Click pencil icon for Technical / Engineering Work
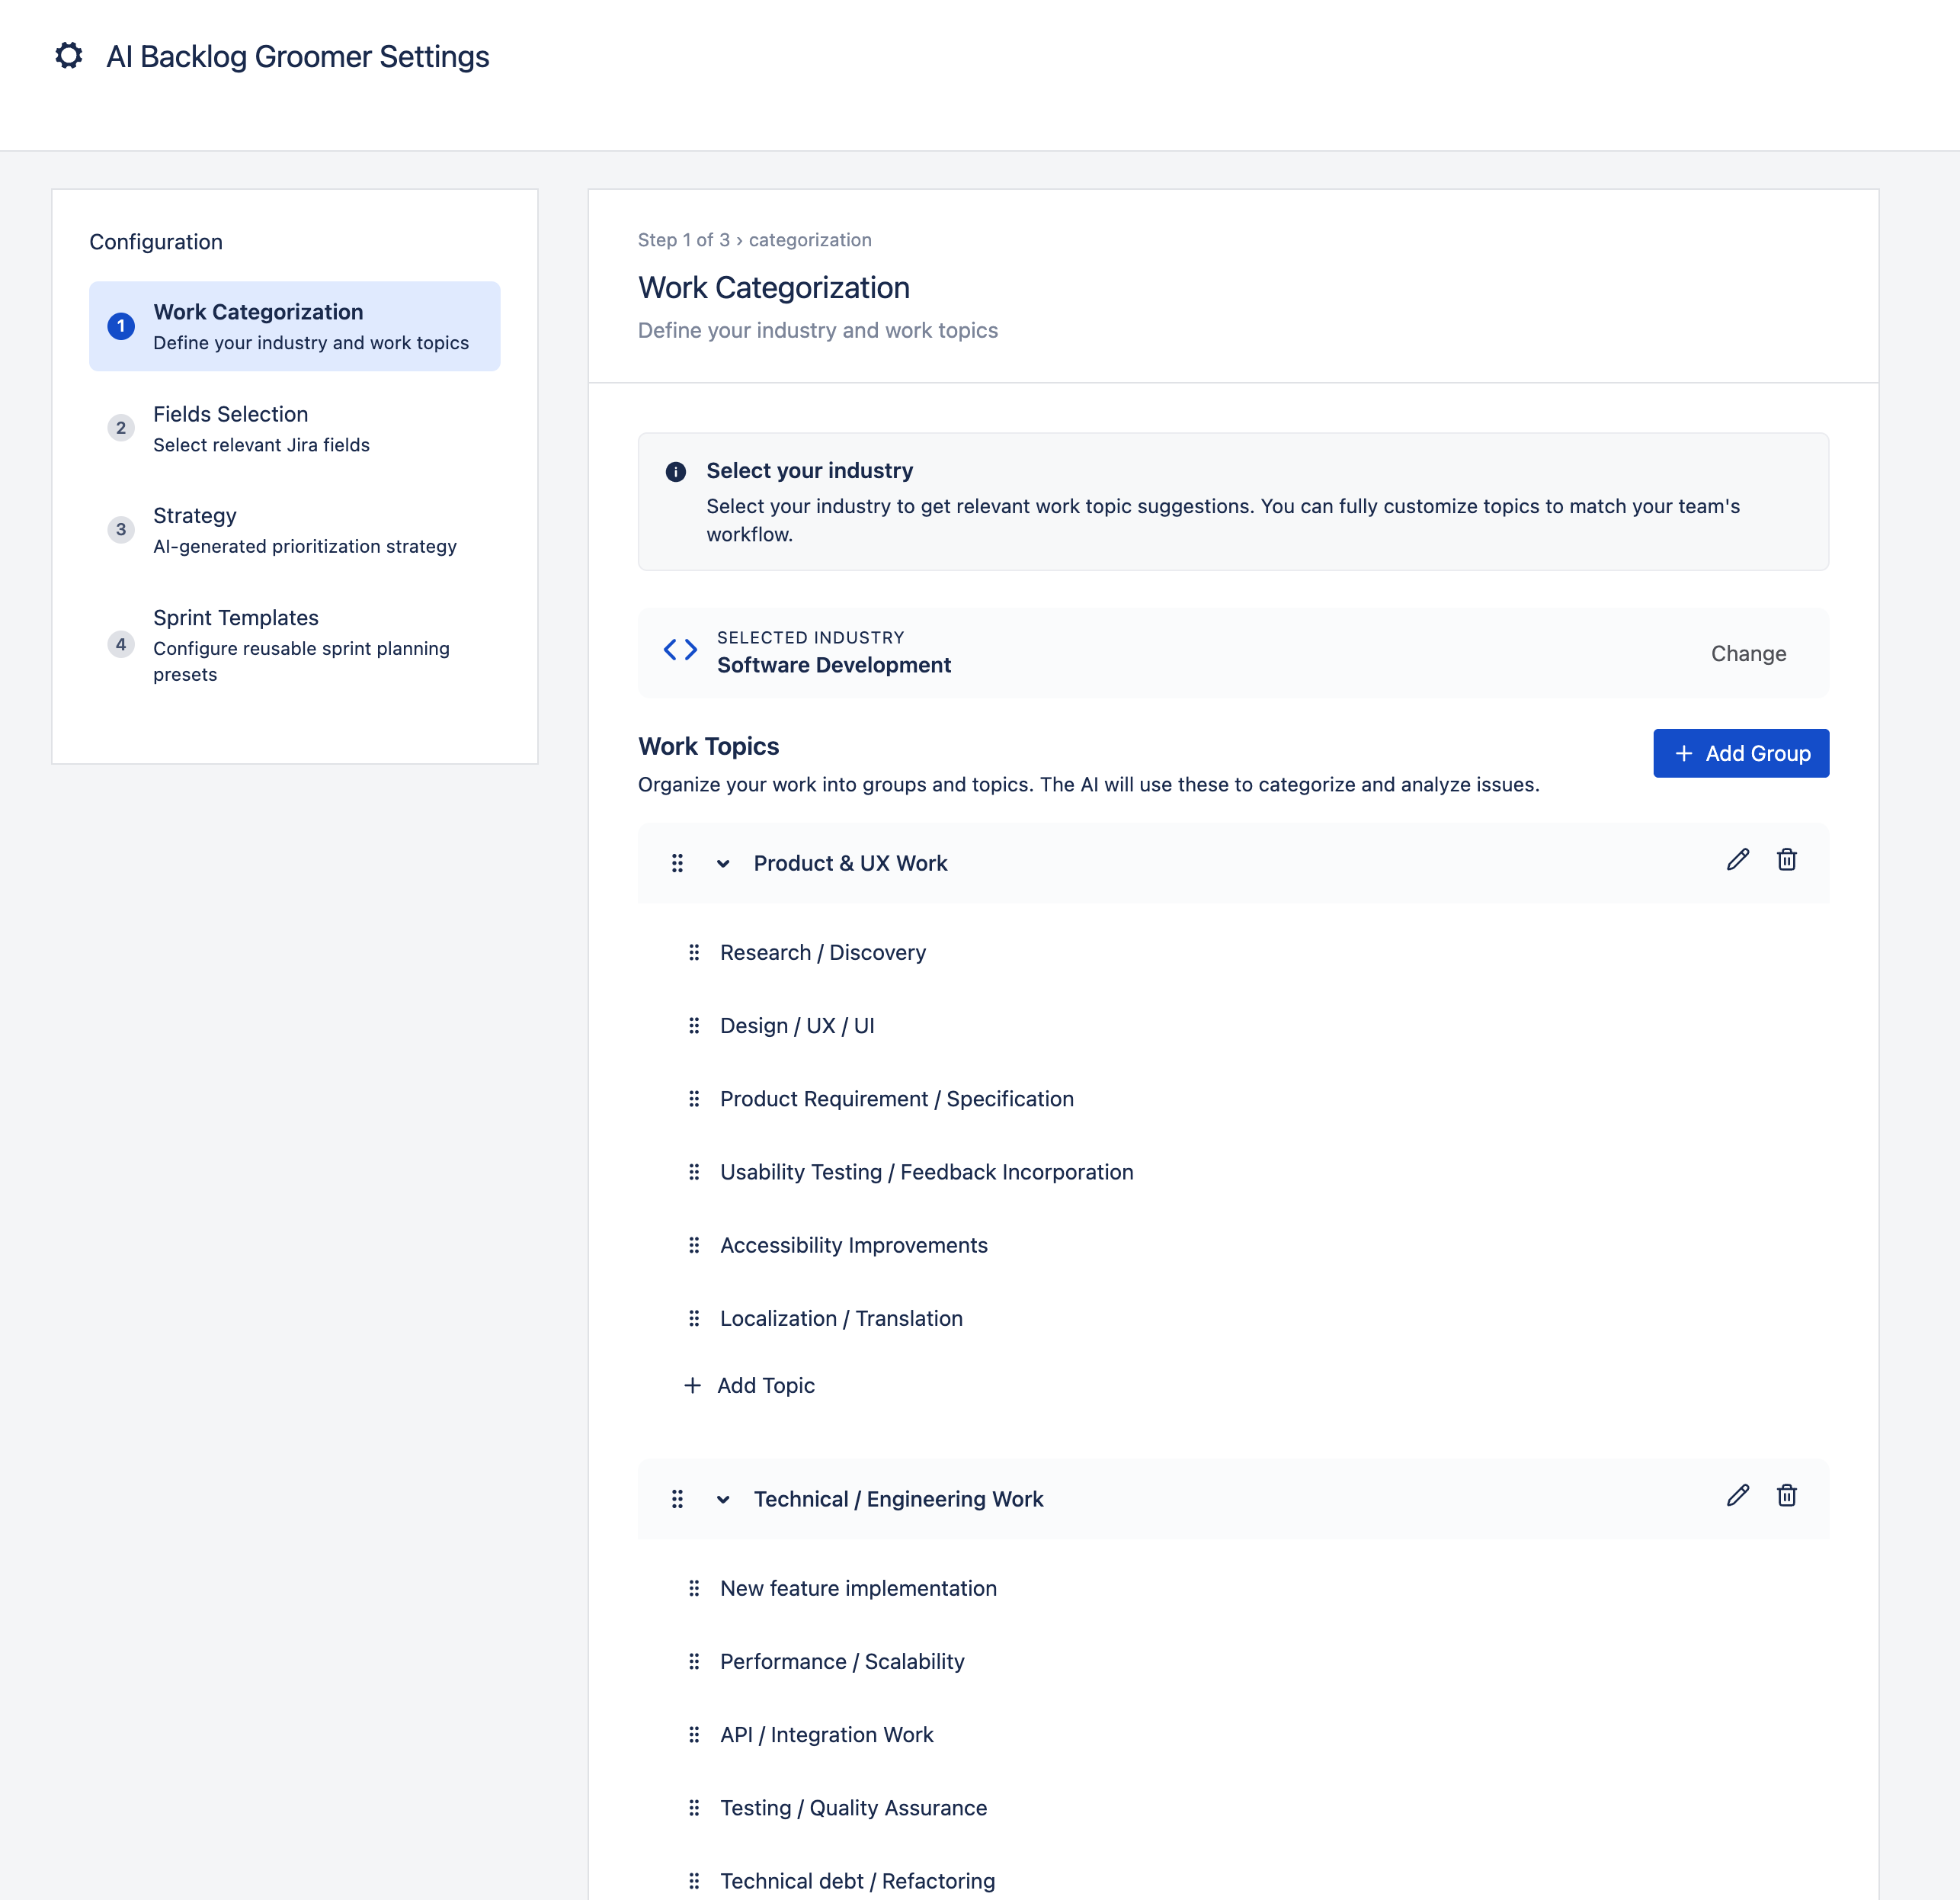The image size is (1960, 1900). tap(1737, 1496)
